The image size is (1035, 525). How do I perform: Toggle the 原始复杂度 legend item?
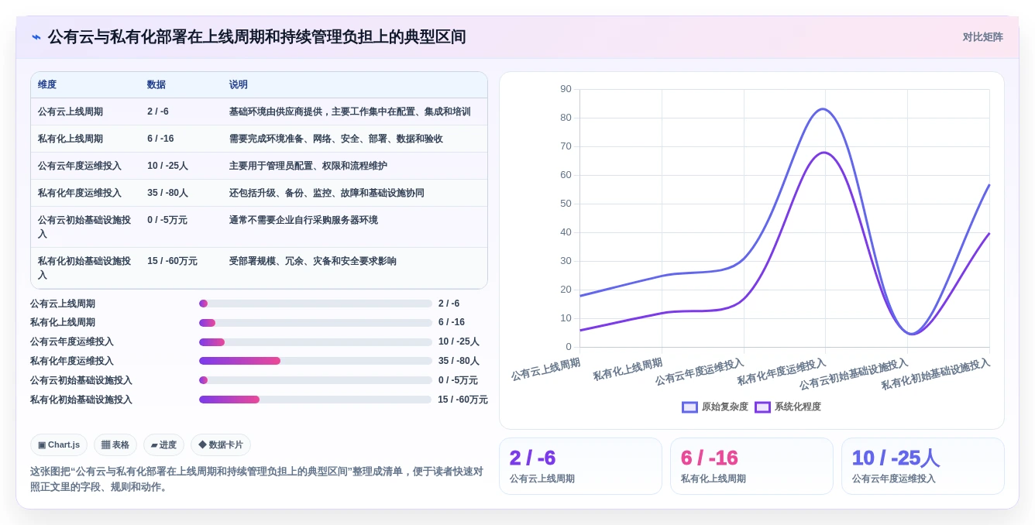coord(715,407)
